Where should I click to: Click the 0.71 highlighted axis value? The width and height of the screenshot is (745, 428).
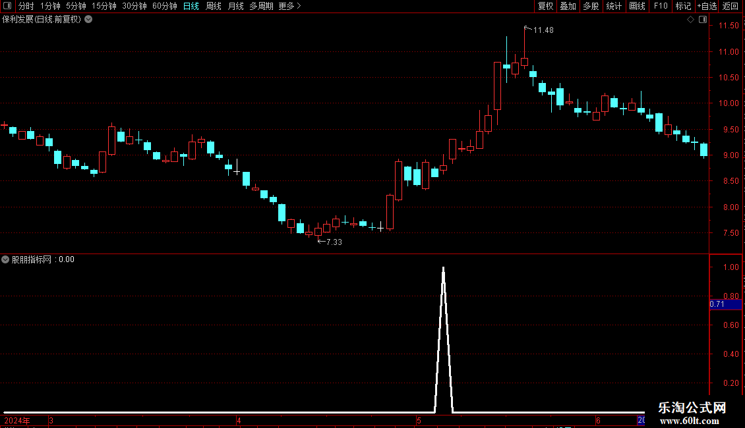click(x=725, y=304)
